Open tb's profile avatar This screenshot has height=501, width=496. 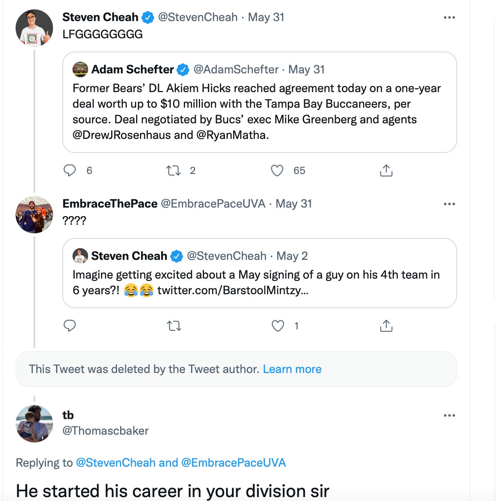tap(34, 423)
